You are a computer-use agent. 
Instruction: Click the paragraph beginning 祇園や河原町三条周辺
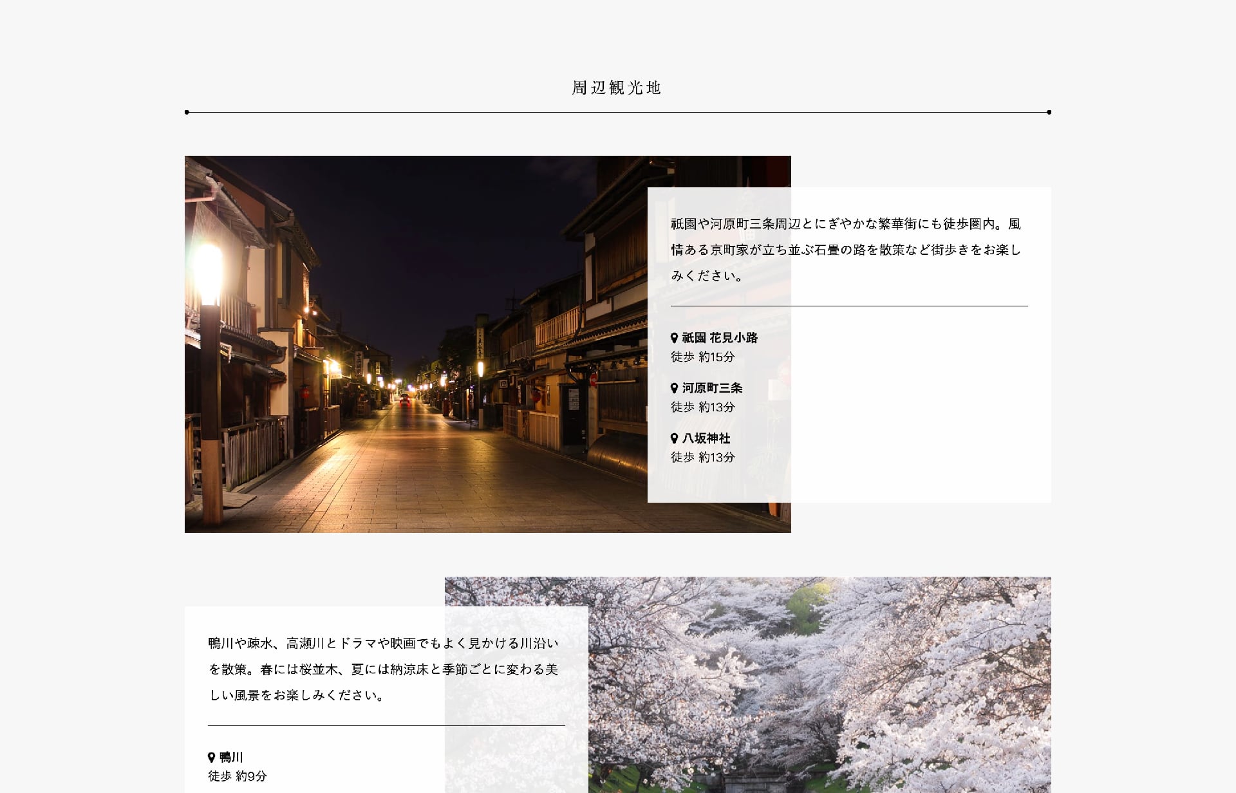pyautogui.click(x=846, y=250)
